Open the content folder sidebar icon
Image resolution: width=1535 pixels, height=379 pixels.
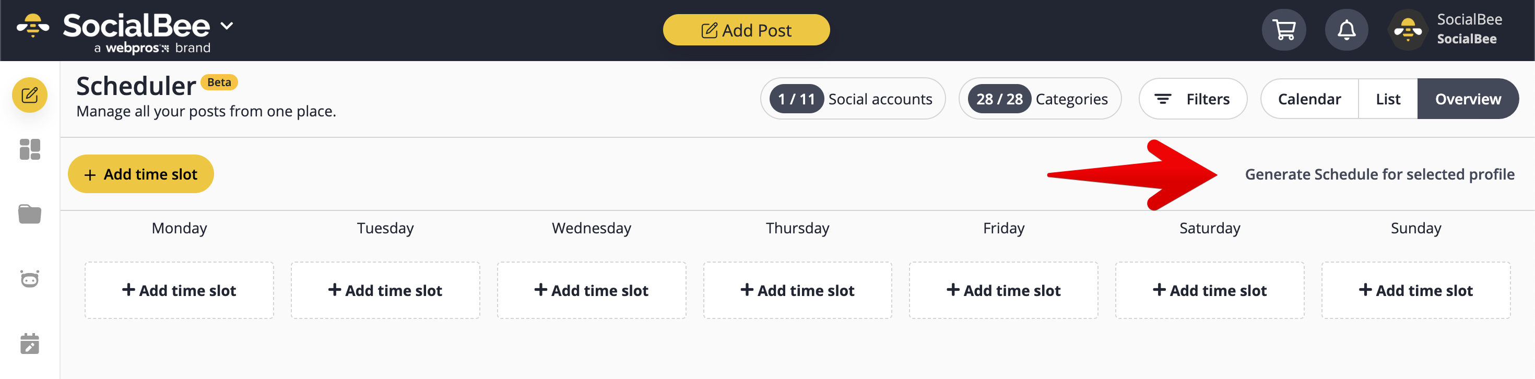pos(30,214)
